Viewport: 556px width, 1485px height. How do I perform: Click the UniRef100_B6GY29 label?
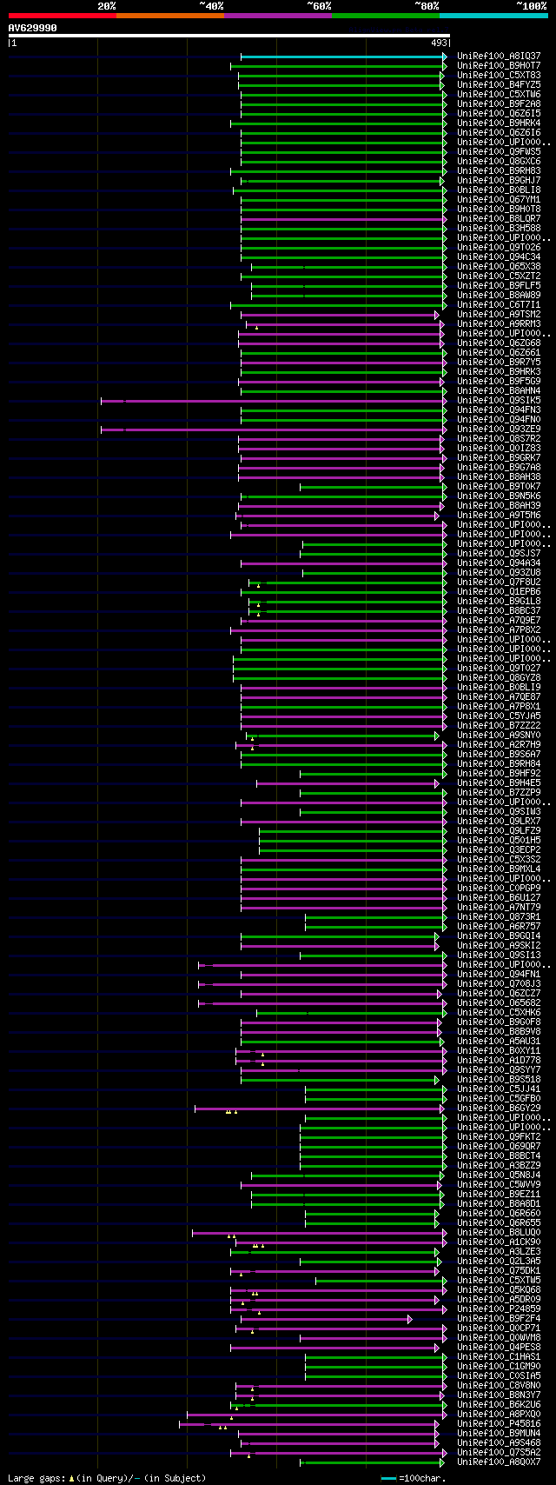click(499, 1109)
